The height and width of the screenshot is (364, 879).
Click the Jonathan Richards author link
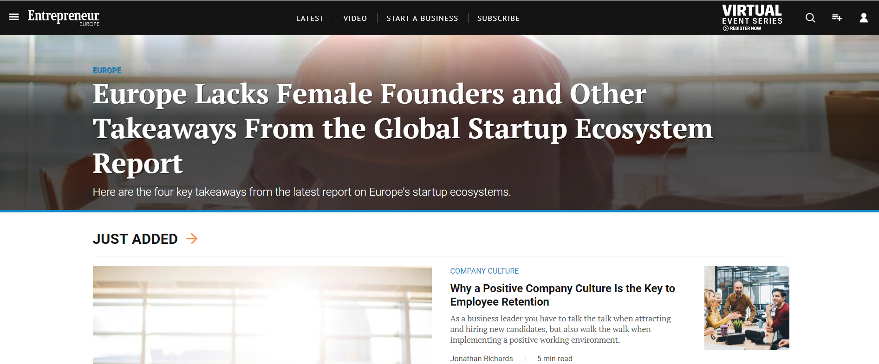481,358
